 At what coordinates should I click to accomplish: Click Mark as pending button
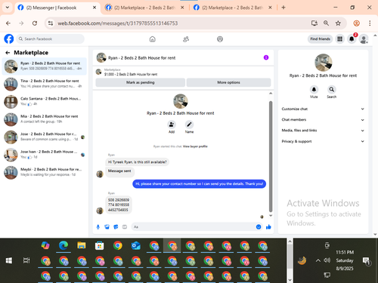141,82
